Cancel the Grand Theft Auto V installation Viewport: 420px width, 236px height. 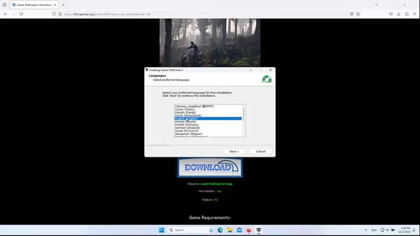click(260, 151)
